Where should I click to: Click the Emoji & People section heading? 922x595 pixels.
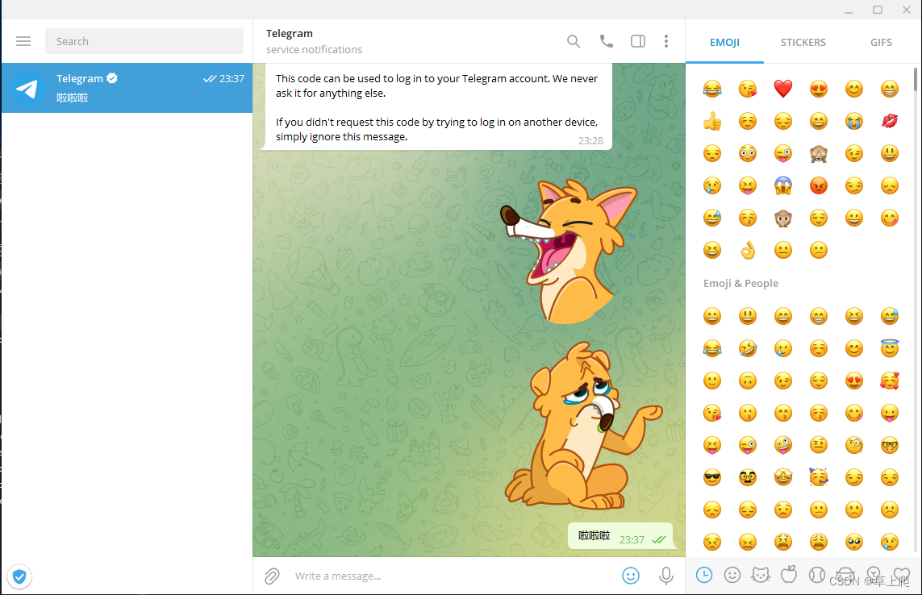click(741, 283)
